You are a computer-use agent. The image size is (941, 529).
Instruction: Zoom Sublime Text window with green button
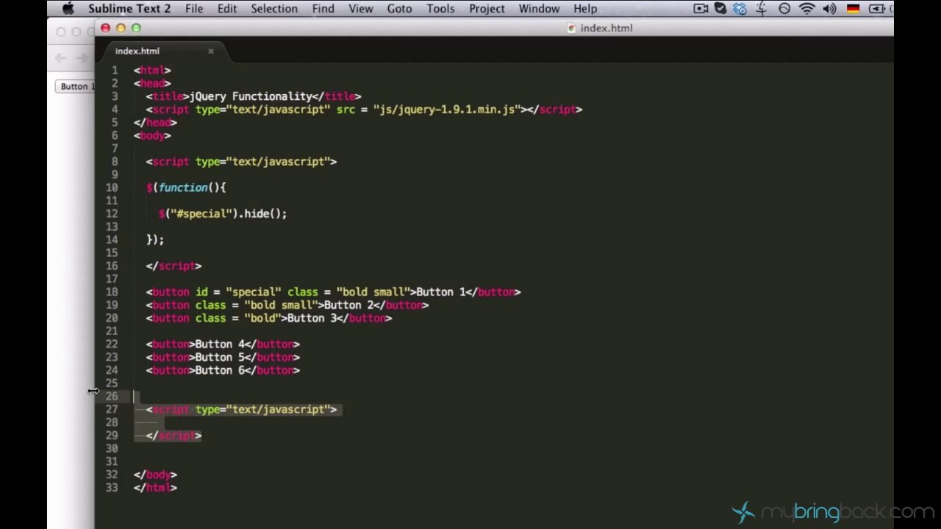[x=136, y=28]
